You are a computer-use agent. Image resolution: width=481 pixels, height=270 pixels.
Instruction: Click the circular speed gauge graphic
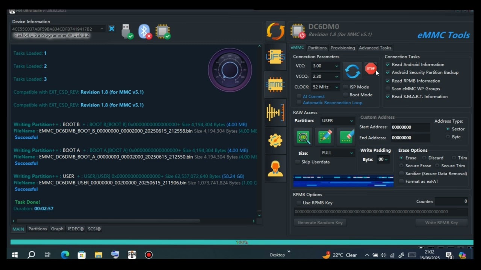pos(230,70)
